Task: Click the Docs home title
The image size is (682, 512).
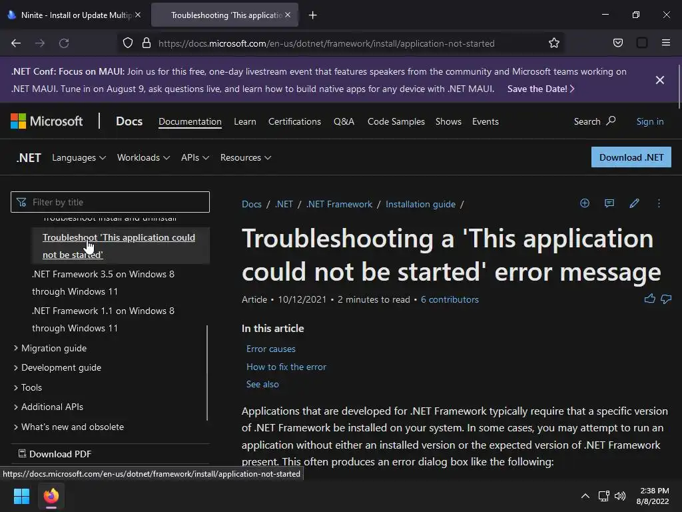Action: (x=129, y=121)
